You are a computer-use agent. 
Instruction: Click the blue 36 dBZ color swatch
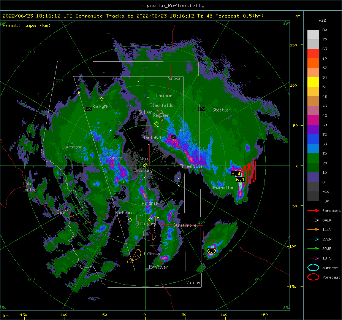pos(313,139)
